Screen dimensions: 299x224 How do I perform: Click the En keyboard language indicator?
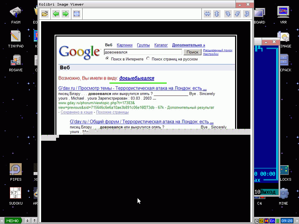tap(272, 221)
